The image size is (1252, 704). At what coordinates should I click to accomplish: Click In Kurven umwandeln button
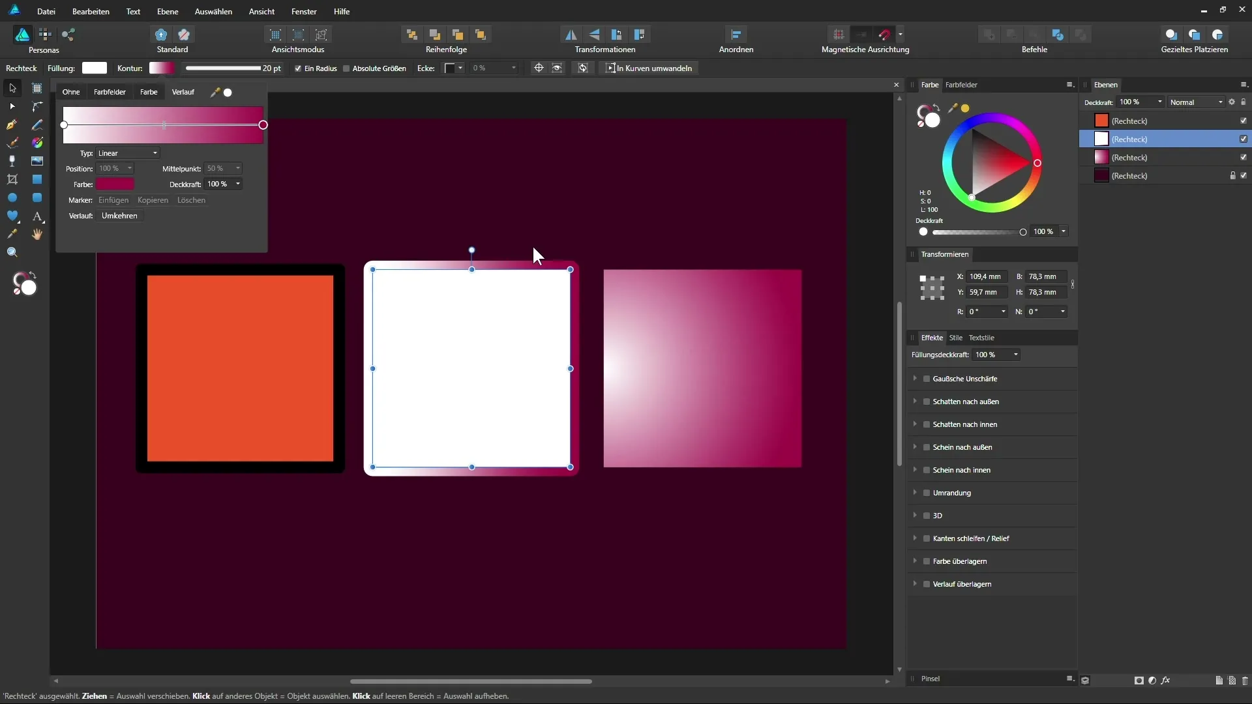(649, 68)
